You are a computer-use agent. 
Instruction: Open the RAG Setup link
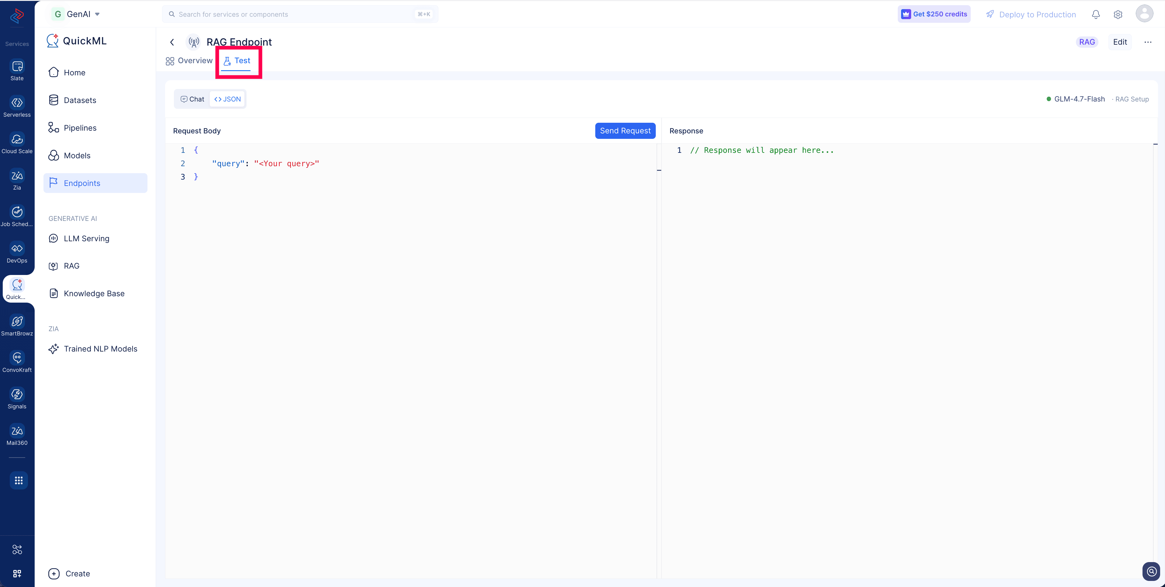pos(1132,99)
